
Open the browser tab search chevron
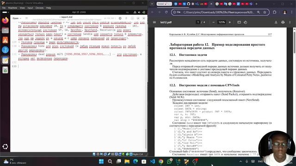pos(152,4)
